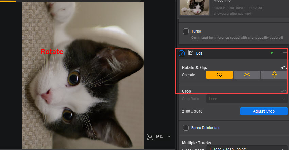Image resolution: width=289 pixels, height=150 pixels.
Task: Click the rotated cat preview image
Action: pyautogui.click(x=83, y=75)
